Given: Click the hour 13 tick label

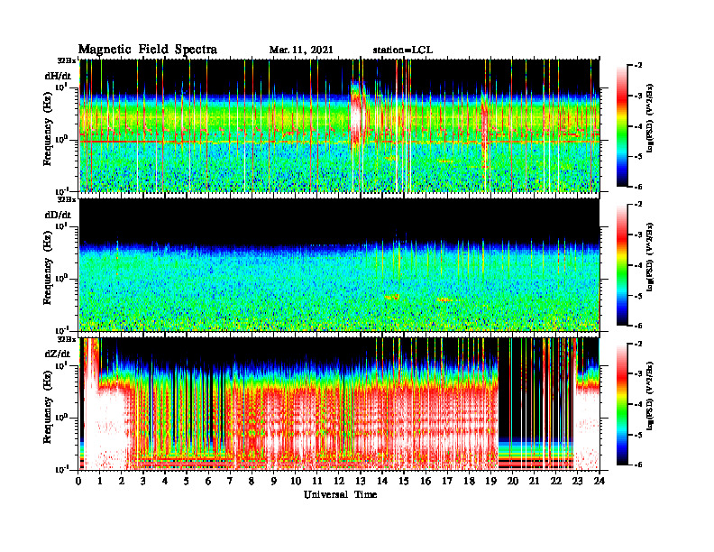Looking at the screenshot, I should click(361, 481).
